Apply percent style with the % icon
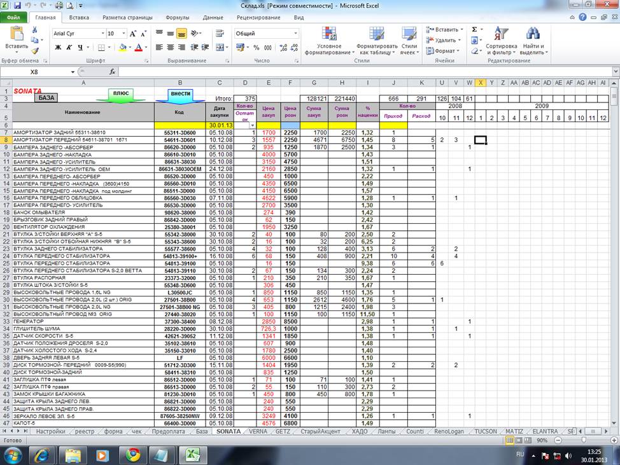This screenshot has width=620, height=465. coord(257,48)
